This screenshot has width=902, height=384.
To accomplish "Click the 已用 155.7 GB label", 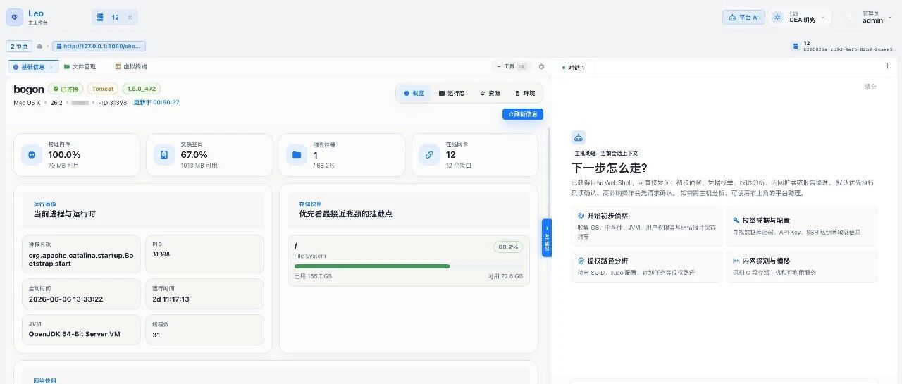I will (313, 277).
